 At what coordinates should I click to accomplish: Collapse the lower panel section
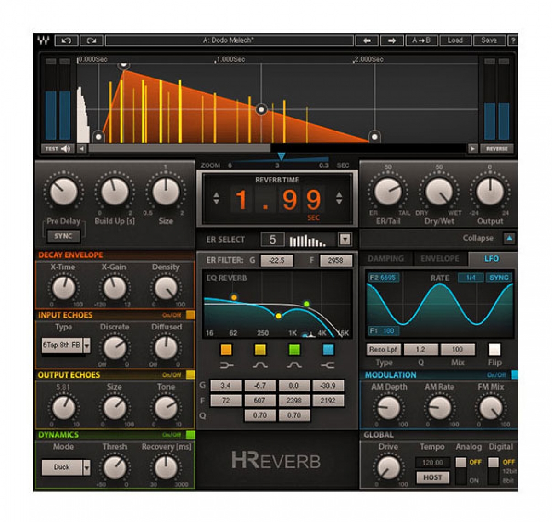(x=509, y=238)
